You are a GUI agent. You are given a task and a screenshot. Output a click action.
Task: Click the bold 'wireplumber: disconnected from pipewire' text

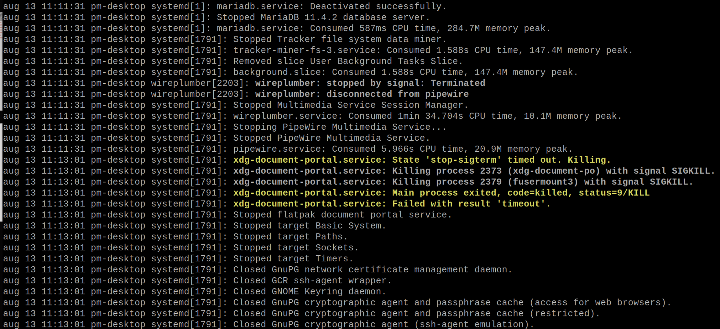click(x=362, y=94)
